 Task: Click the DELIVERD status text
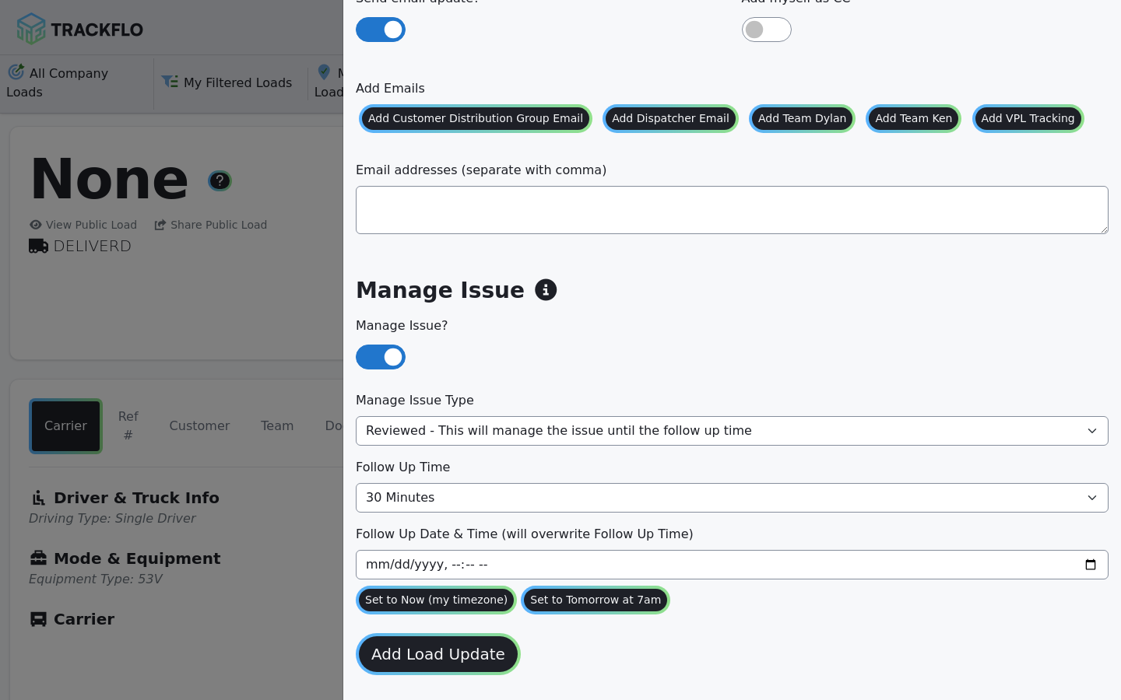tap(93, 246)
